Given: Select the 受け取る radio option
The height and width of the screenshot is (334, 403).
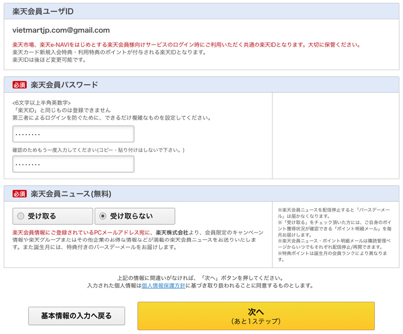Looking at the screenshot, I should coord(52,216).
